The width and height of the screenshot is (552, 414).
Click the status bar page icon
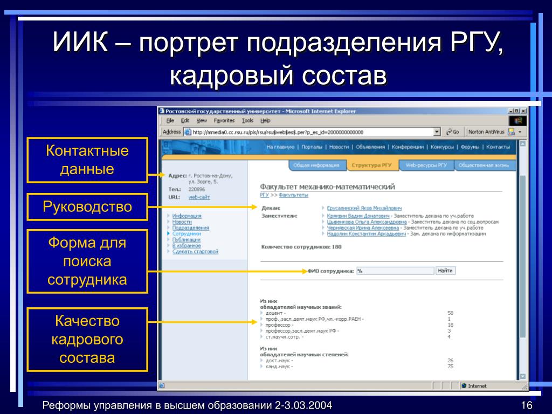point(162,386)
